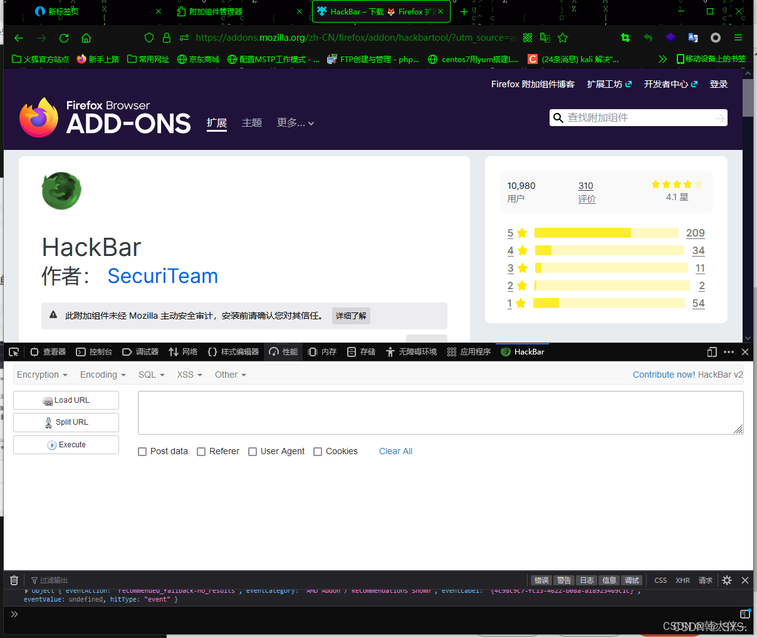Switch to the 查看器 devtools tab
This screenshot has height=638, width=757.
(48, 352)
